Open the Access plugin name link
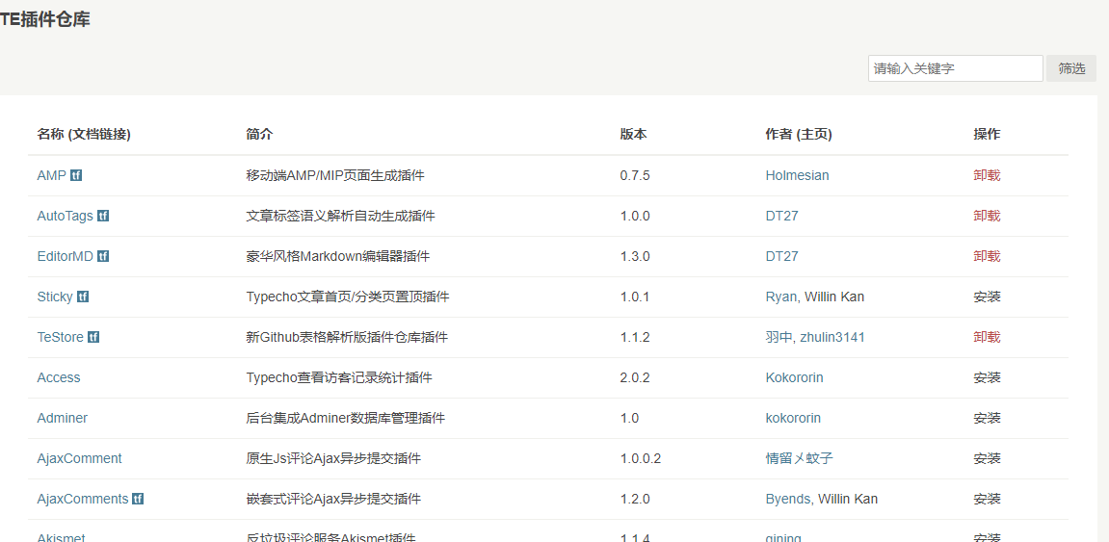The width and height of the screenshot is (1109, 542). (59, 378)
